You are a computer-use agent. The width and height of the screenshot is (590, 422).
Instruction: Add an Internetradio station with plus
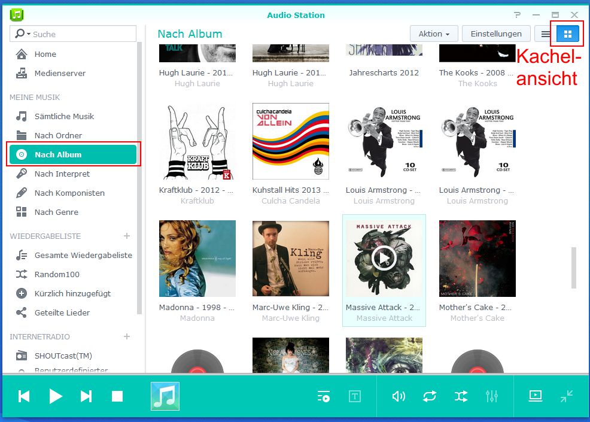click(x=127, y=336)
